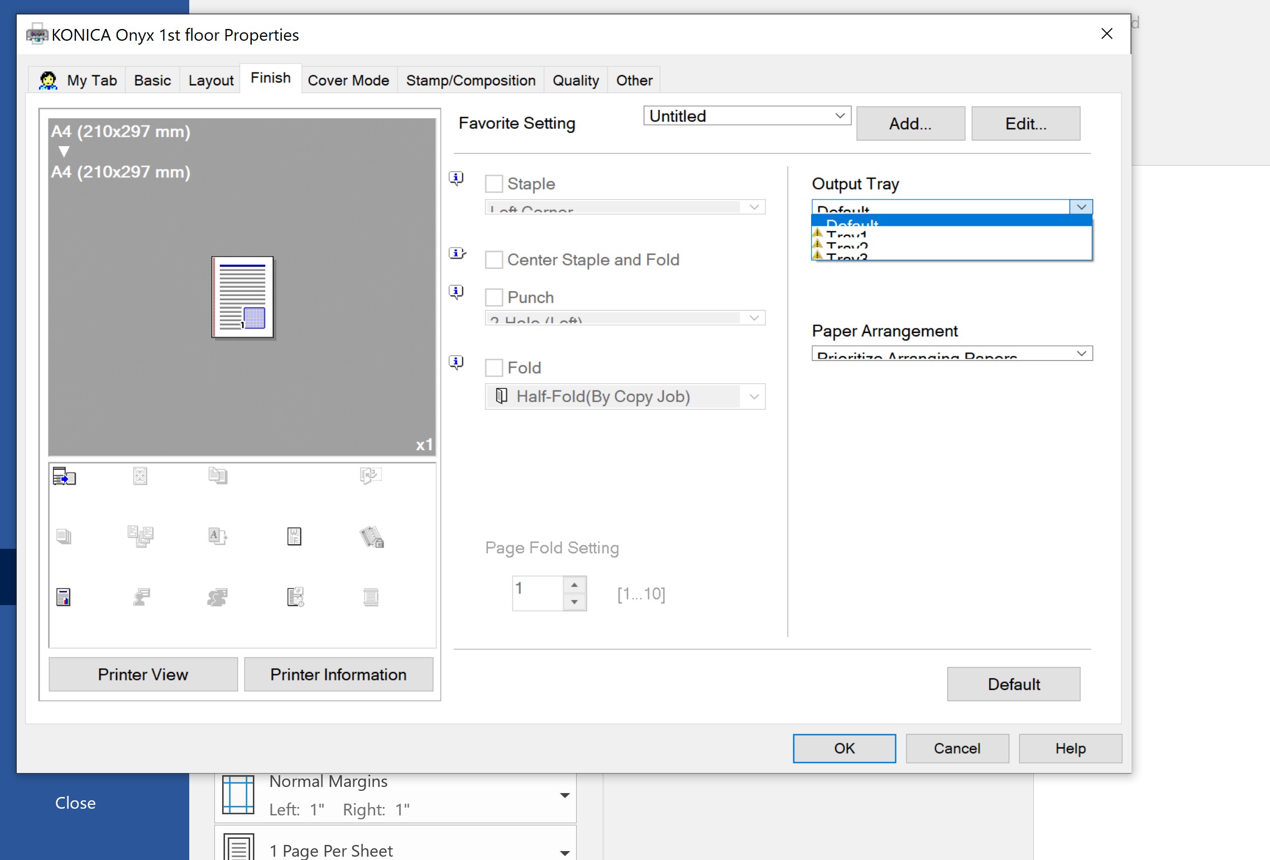Click the info icon beside Fold
Image resolution: width=1270 pixels, height=860 pixels.
click(456, 363)
